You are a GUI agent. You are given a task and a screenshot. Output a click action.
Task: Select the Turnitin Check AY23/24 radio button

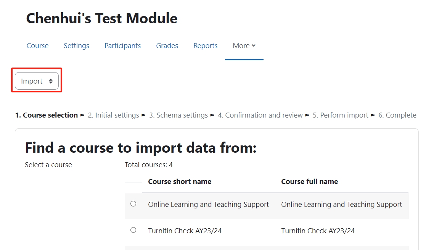click(133, 230)
